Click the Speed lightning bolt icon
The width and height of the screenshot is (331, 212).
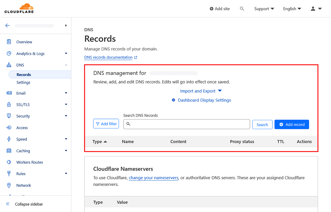point(9,139)
